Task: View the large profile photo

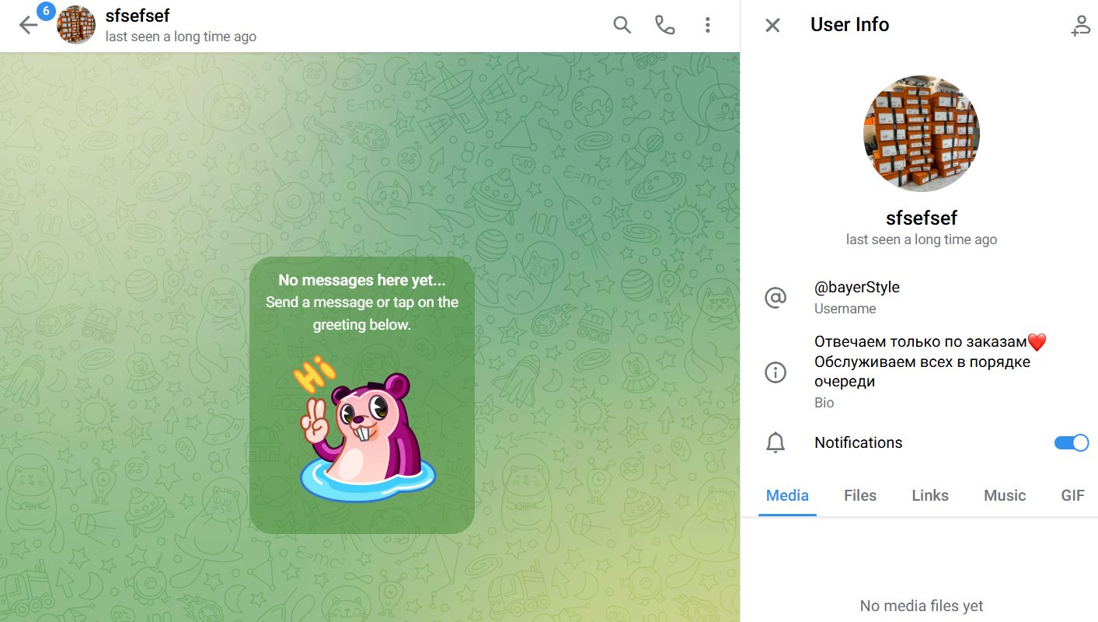Action: pyautogui.click(x=922, y=134)
